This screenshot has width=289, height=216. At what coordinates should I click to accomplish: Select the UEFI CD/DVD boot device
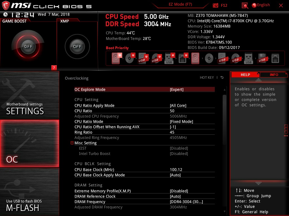tap(130, 58)
